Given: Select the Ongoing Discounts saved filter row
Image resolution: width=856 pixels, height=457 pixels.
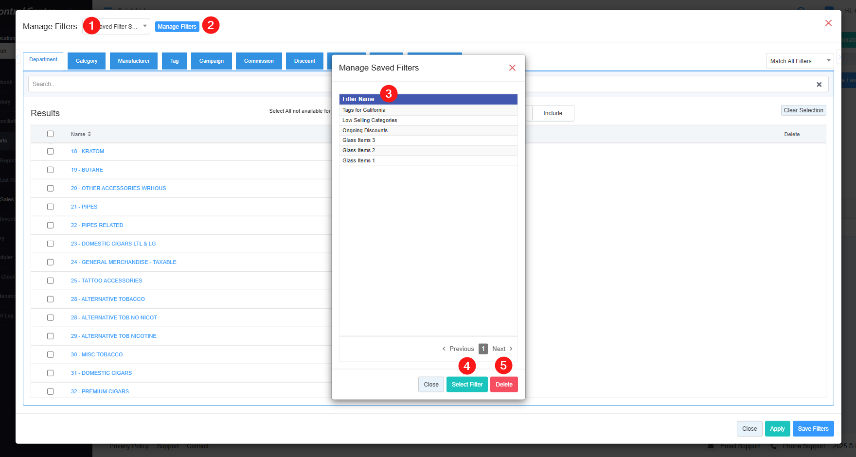Looking at the screenshot, I should (x=365, y=131).
